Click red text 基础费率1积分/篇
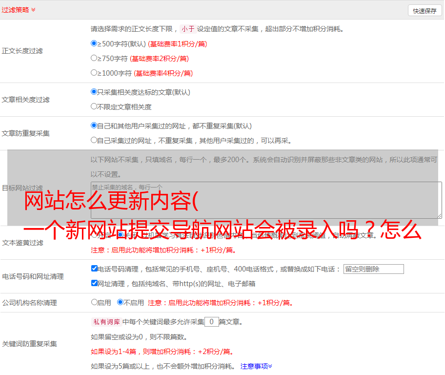 point(178,44)
